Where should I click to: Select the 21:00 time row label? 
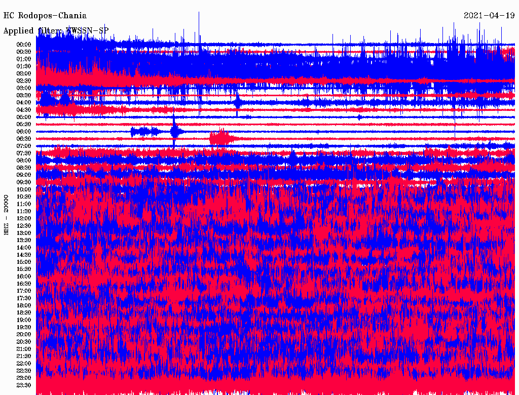tap(24, 349)
